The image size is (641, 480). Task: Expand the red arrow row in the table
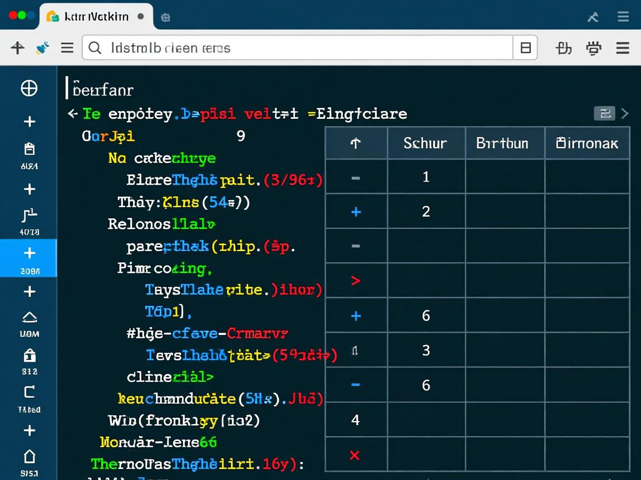tap(356, 281)
